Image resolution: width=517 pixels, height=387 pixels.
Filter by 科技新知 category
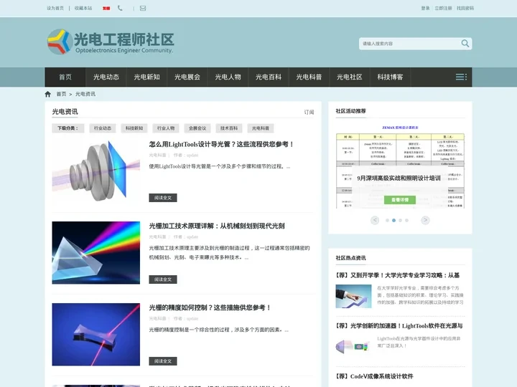coord(134,128)
